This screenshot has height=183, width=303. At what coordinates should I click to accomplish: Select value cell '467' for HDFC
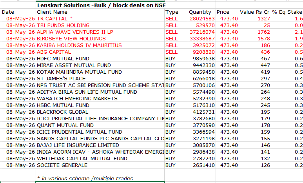tap(255, 59)
